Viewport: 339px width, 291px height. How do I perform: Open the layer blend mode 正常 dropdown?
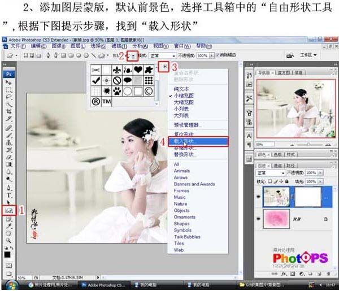(270, 173)
